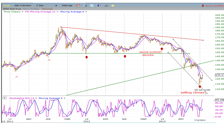Close the Stochastics RSI indicator panel
Image resolution: width=224 pixels, height=125 pixels.
(4, 98)
